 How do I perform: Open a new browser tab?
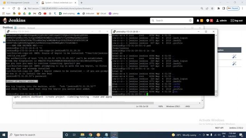(x=81, y=3)
